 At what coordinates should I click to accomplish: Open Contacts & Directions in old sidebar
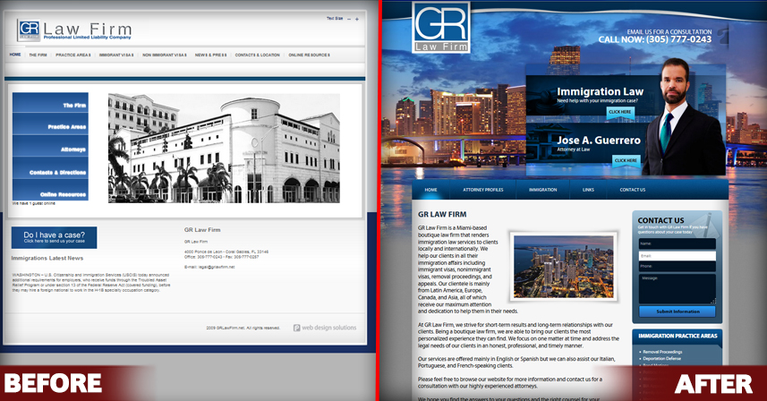(51, 171)
